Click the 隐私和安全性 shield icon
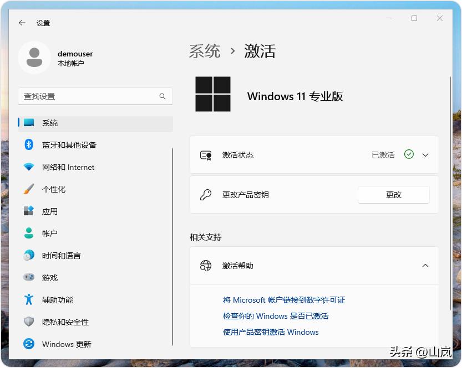The height and width of the screenshot is (368, 462). tap(29, 322)
